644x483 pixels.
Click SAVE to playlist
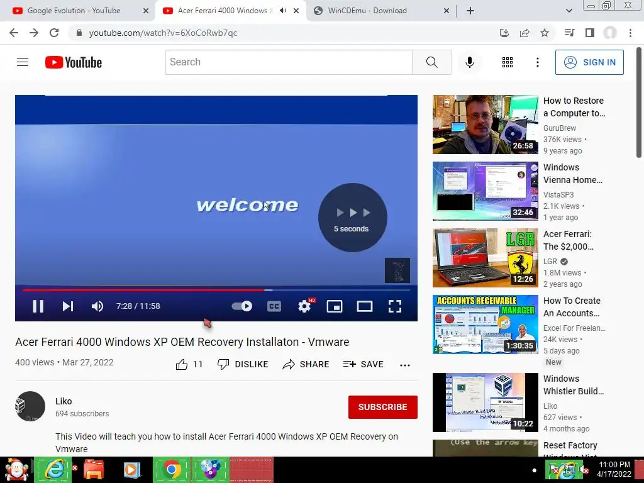(x=363, y=364)
